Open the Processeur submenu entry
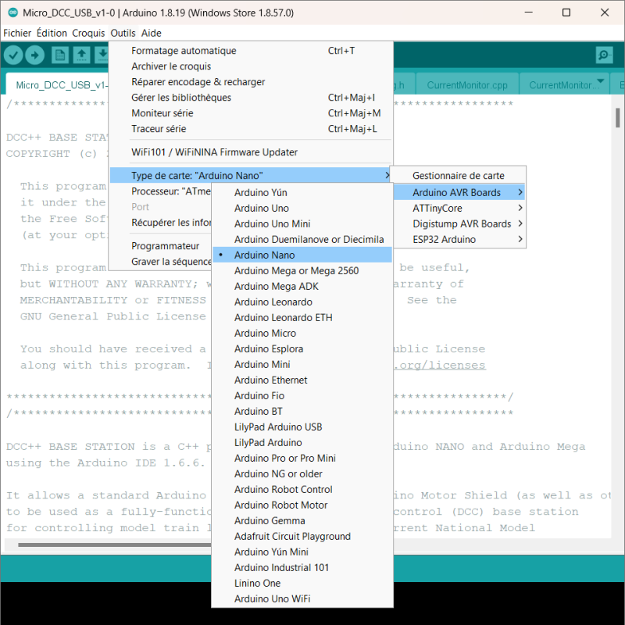The height and width of the screenshot is (625, 625). (161, 191)
